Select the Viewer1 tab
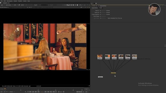Screen dimensions: 166x93 click(5, 3)
